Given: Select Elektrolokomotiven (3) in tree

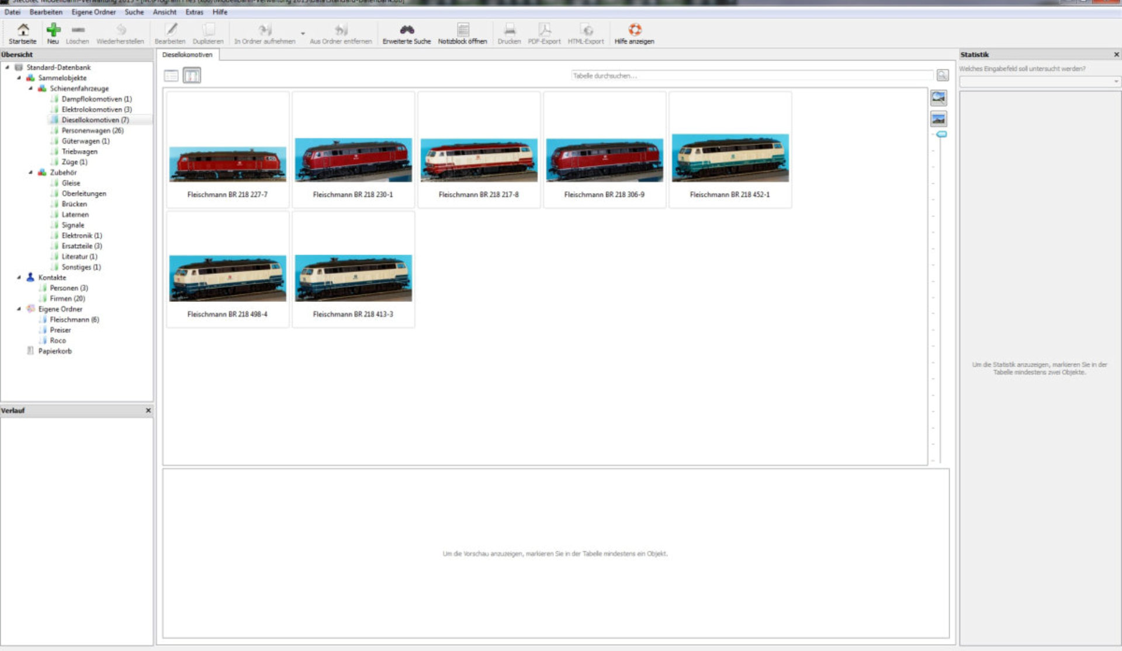Looking at the screenshot, I should (96, 109).
